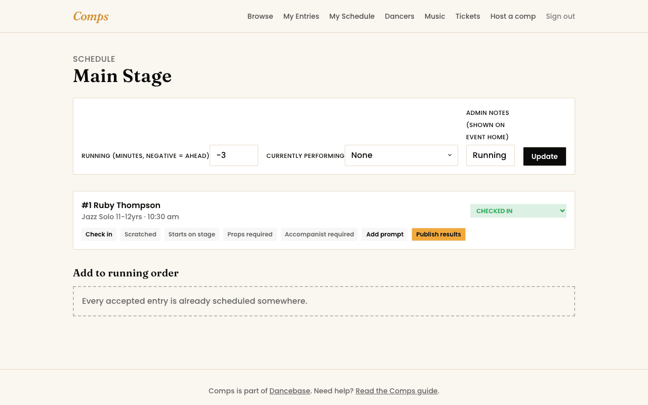Open the Music section
The image size is (648, 405).
435,16
